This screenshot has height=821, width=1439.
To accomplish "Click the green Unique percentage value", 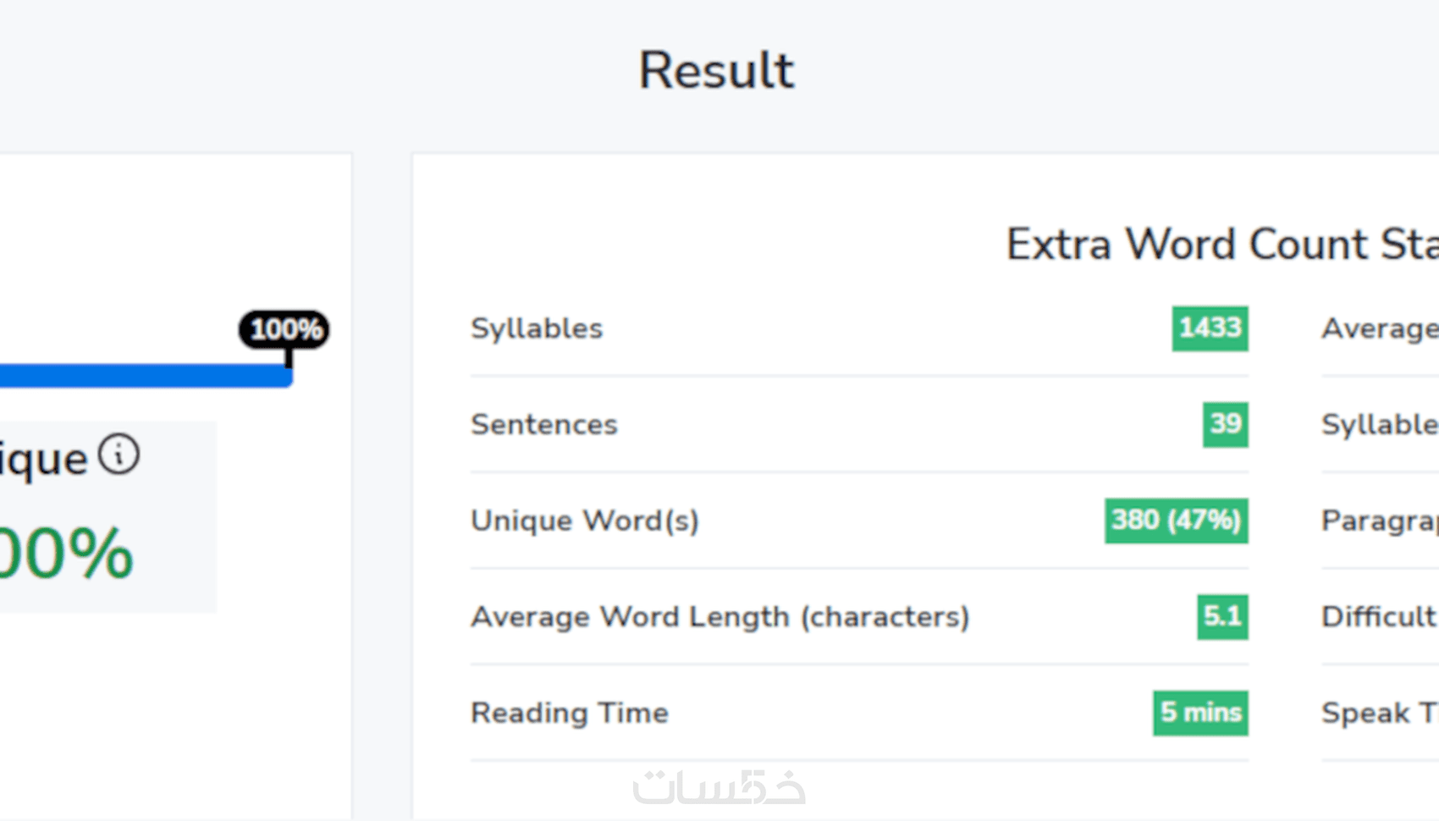I will pos(66,554).
